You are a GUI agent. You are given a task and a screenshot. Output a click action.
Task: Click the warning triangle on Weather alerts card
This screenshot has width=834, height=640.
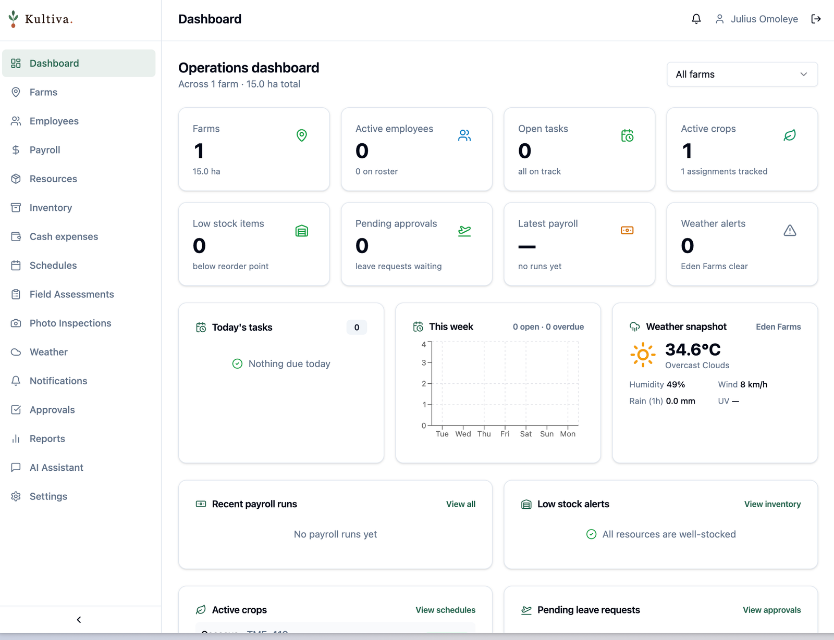click(x=790, y=231)
